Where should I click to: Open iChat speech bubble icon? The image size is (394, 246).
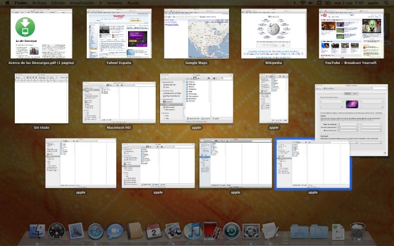pyautogui.click(x=115, y=231)
